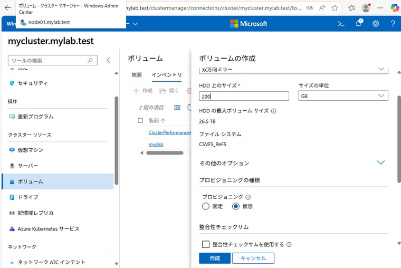
Task: Open Windows Admin Center settings gear
Action: (x=376, y=24)
